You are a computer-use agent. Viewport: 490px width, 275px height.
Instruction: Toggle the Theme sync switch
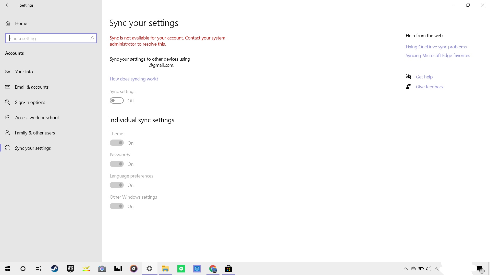117,143
